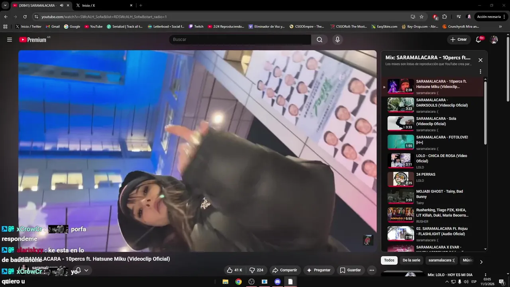Click the Mix playlist panel scrollbar

pyautogui.click(x=485, y=113)
